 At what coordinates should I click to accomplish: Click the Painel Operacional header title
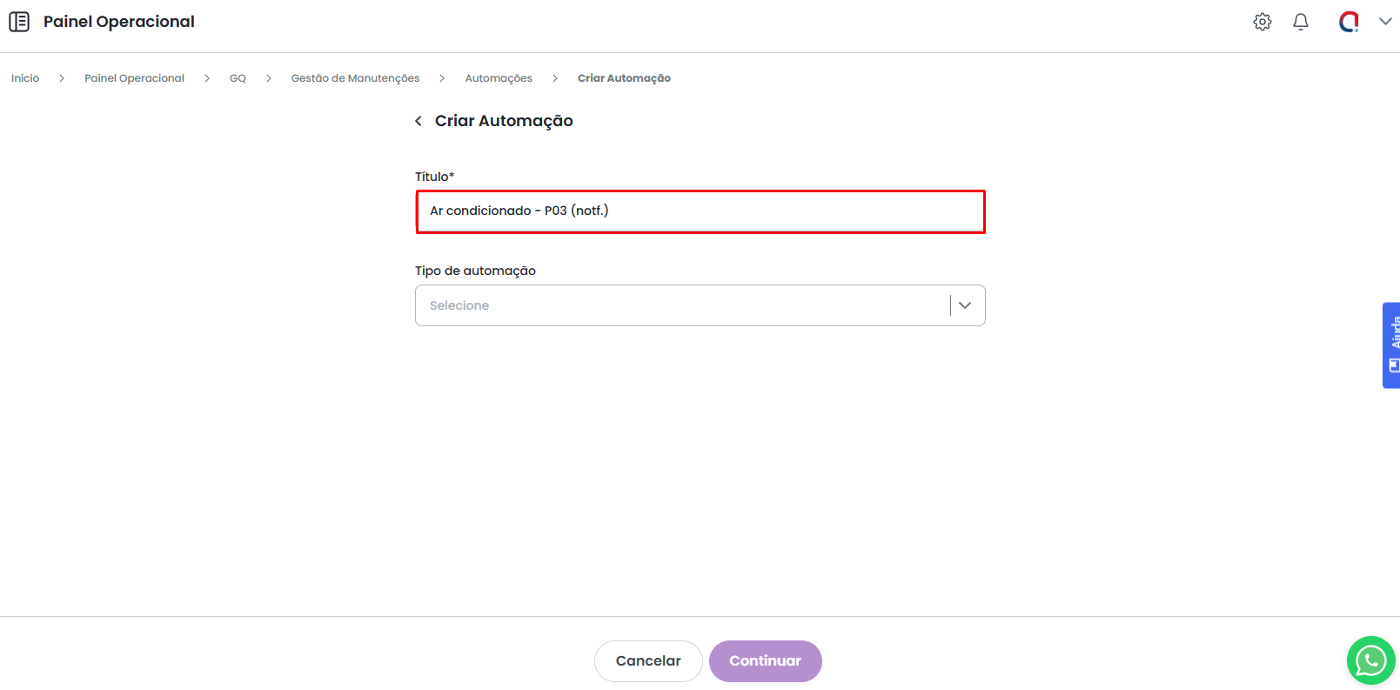119,22
